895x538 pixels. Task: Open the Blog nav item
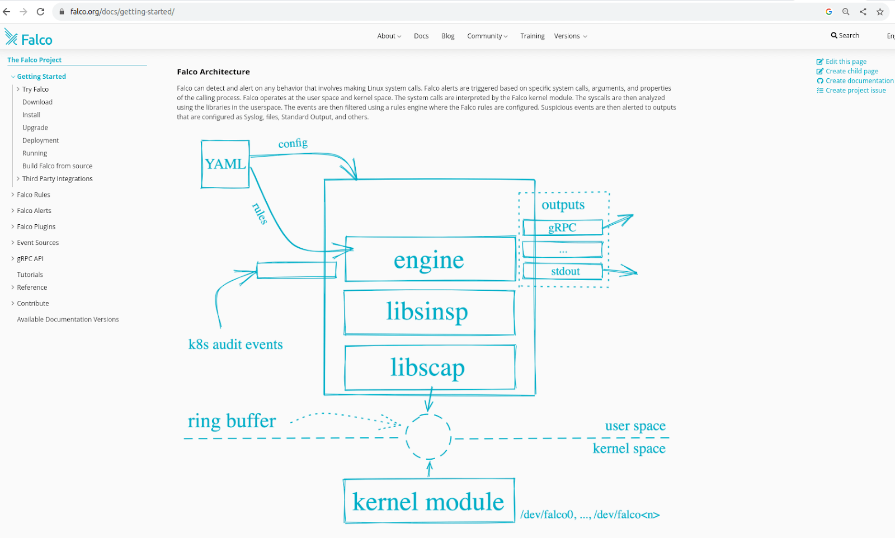point(448,36)
